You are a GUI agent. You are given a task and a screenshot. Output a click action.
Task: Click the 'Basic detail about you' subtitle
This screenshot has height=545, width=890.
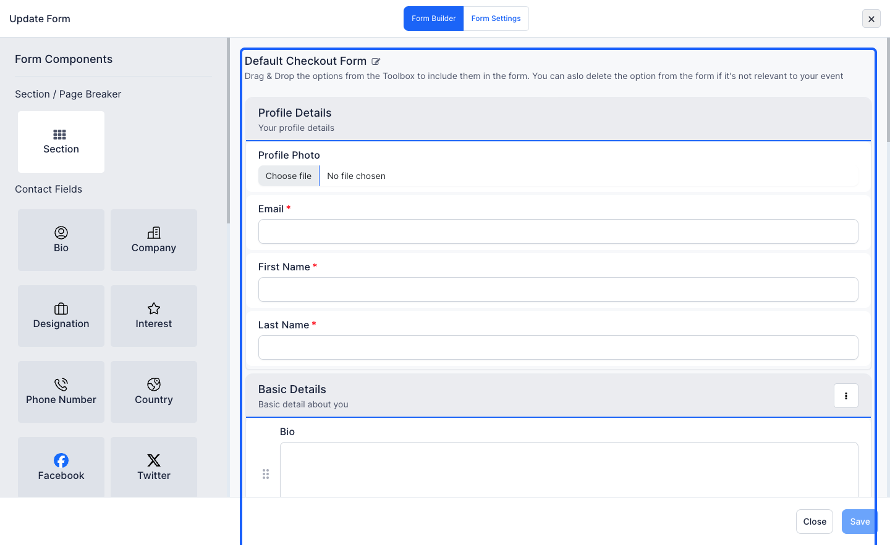pyautogui.click(x=303, y=404)
